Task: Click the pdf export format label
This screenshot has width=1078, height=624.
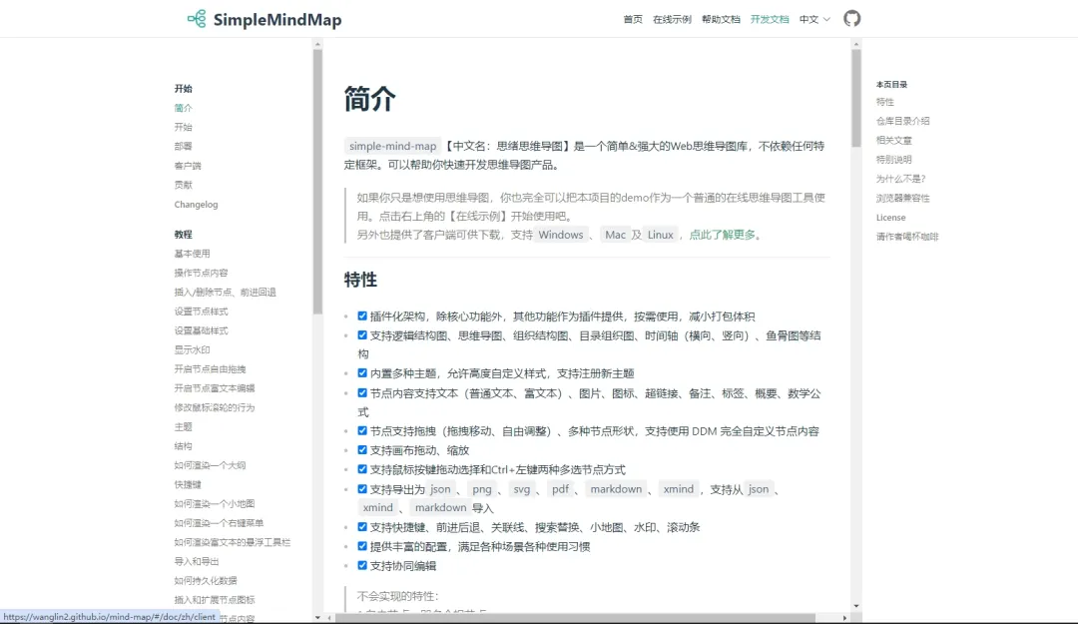Action: [560, 489]
